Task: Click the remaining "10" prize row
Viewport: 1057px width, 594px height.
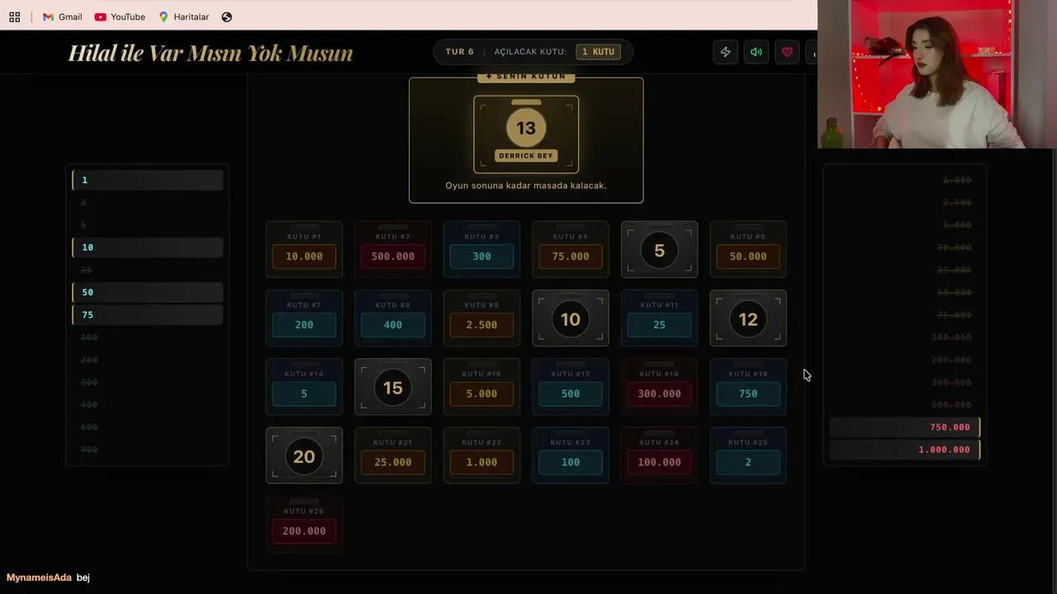Action: (x=148, y=247)
